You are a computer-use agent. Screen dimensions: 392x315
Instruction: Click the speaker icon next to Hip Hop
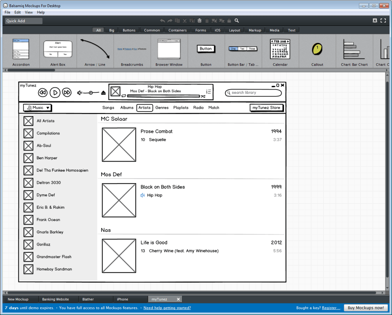142,195
